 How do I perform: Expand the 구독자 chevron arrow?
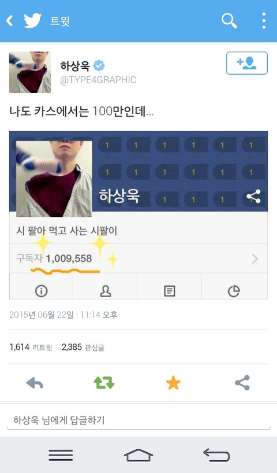(x=254, y=259)
